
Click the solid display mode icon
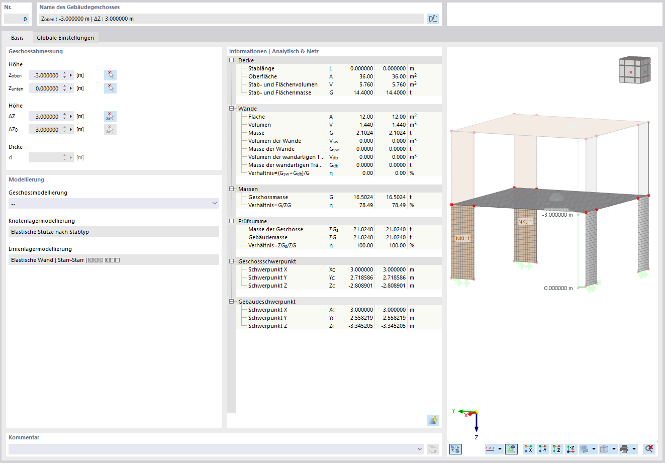tap(585, 449)
